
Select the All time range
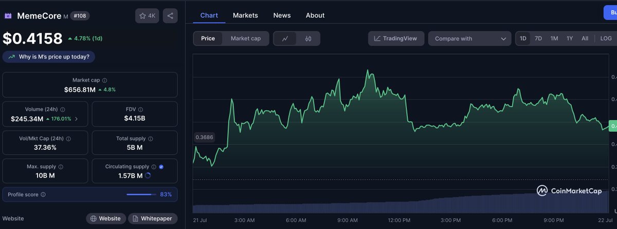585,39
